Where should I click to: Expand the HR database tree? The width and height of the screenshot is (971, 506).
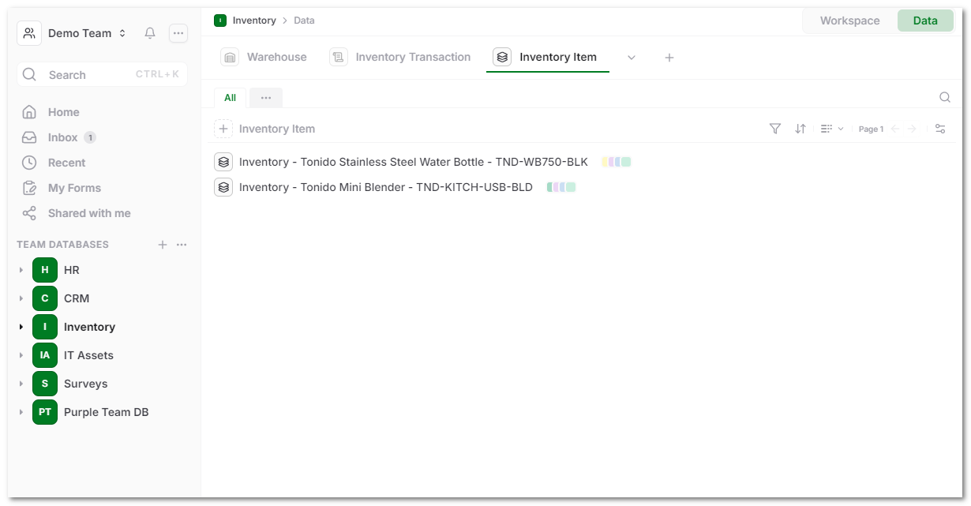21,270
